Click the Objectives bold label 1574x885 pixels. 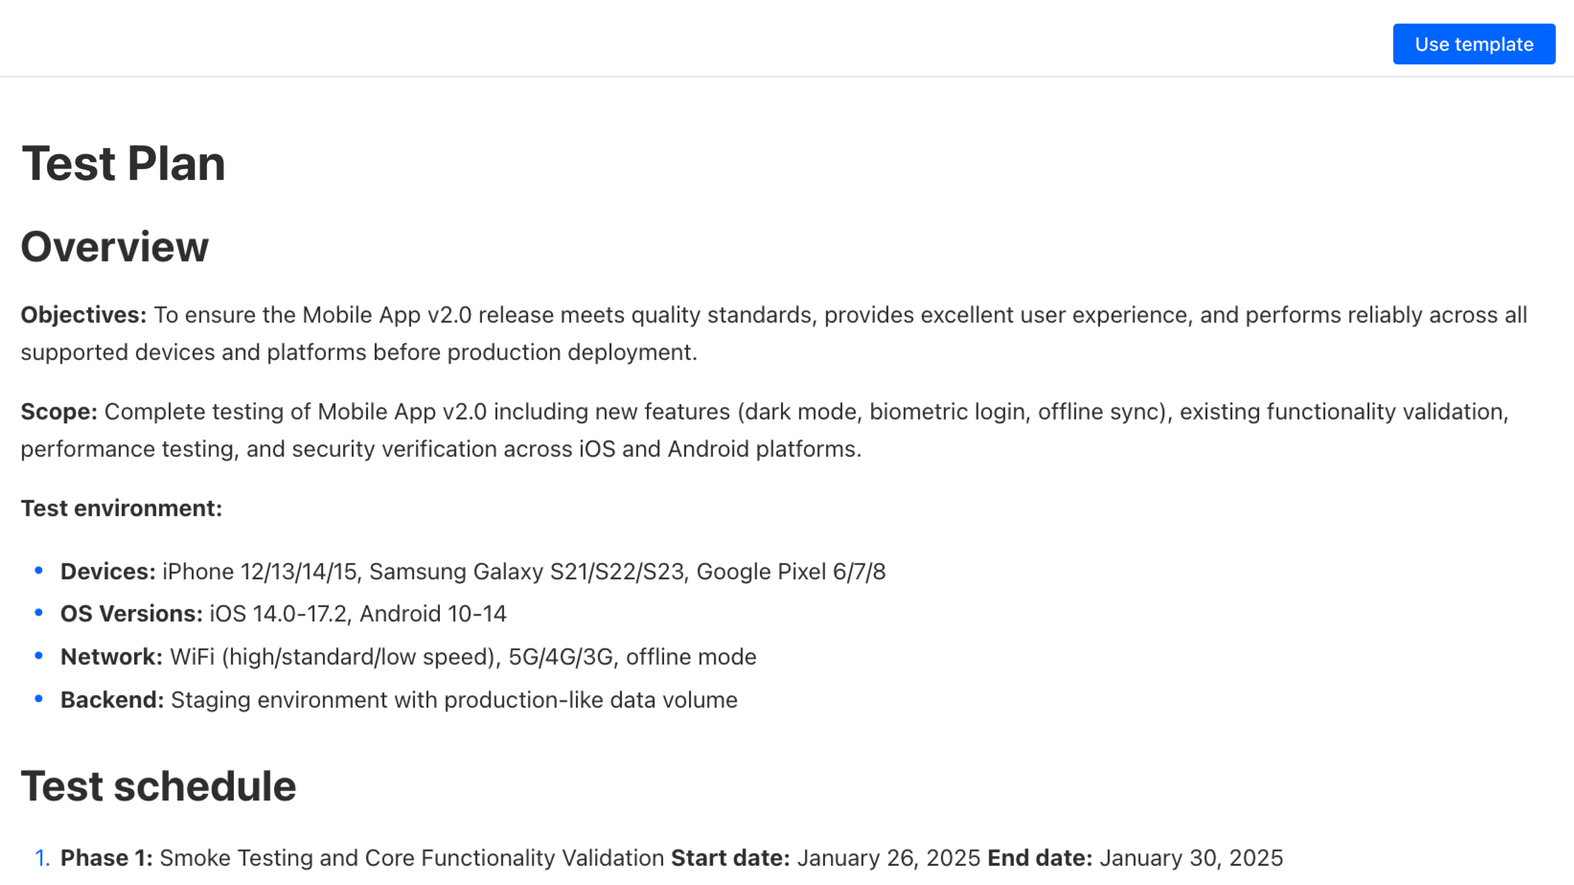point(84,315)
